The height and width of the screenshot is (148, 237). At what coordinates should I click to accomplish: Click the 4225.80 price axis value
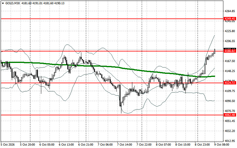(x=230, y=31)
